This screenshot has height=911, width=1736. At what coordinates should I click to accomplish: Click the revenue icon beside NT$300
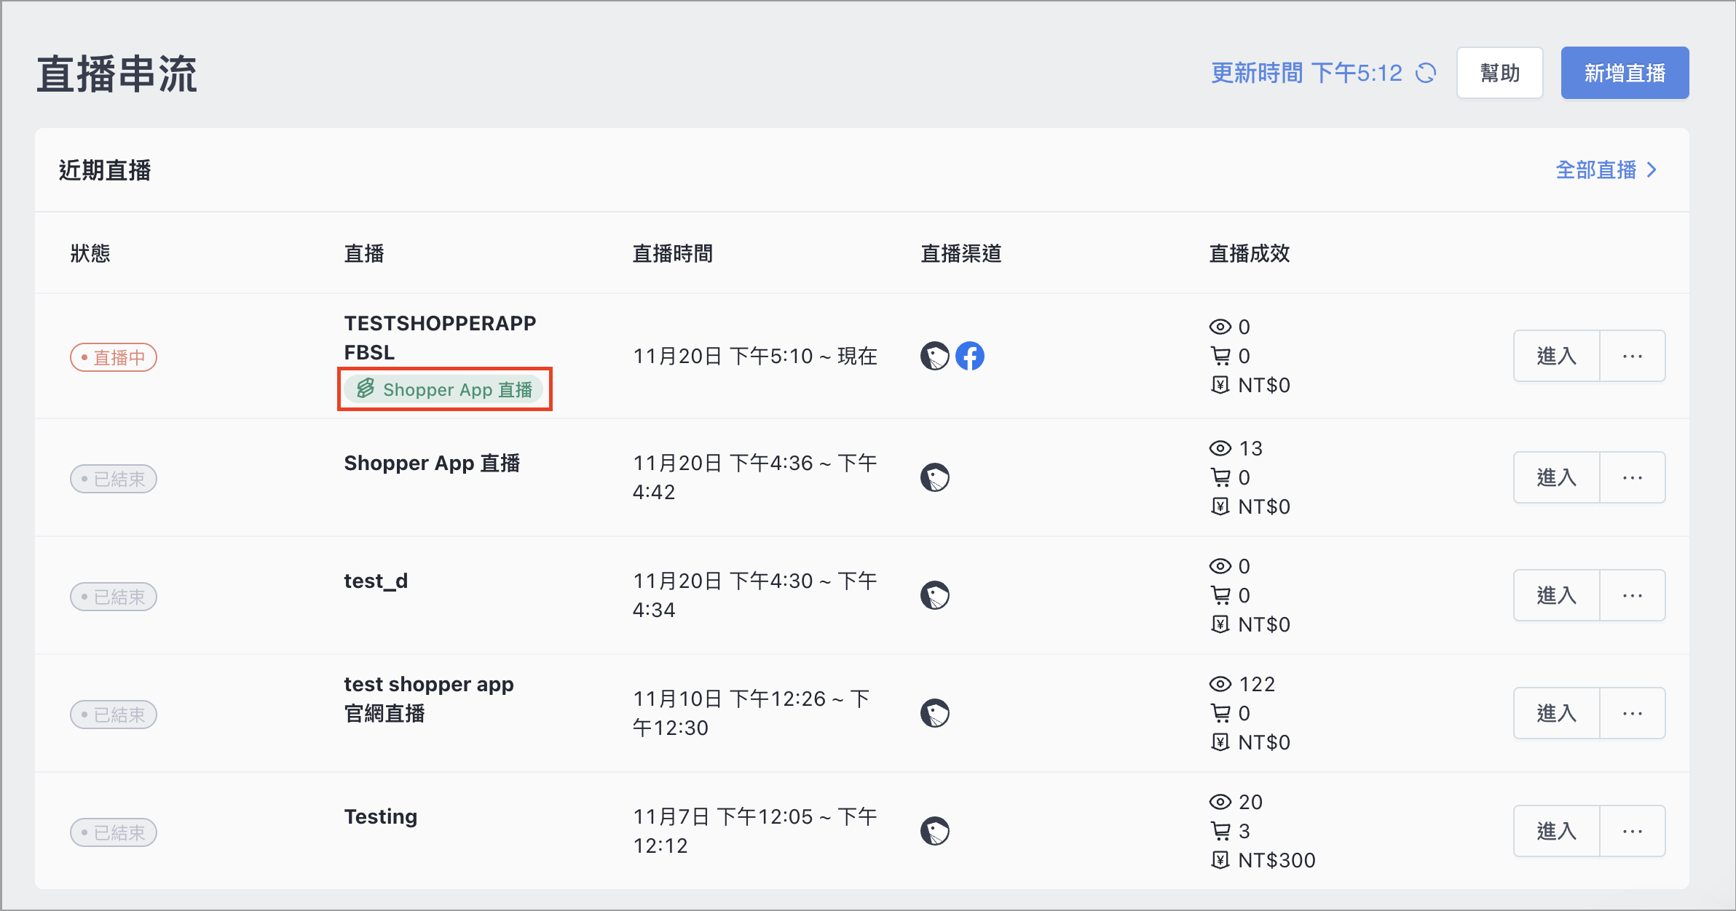(1220, 859)
